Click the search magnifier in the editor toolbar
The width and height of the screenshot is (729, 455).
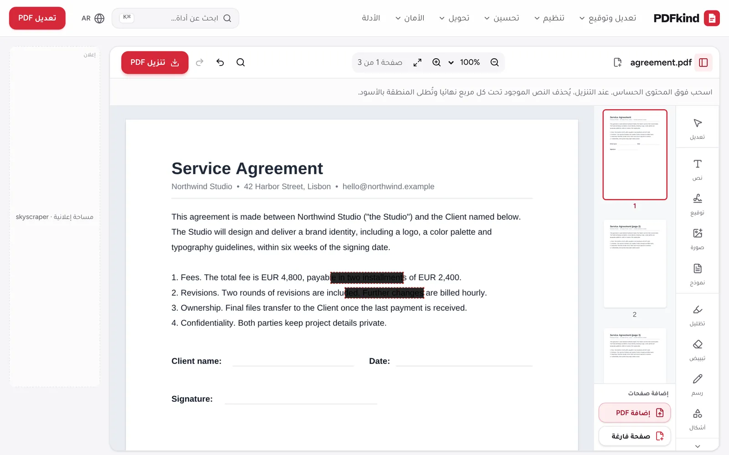point(241,62)
